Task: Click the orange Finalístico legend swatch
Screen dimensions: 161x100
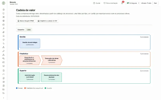Action: [25, 88]
